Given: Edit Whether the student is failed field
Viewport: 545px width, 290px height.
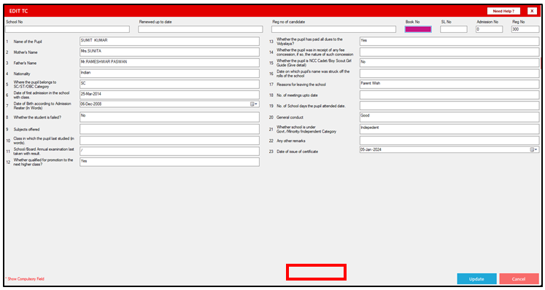Looking at the screenshot, I should click(x=169, y=117).
